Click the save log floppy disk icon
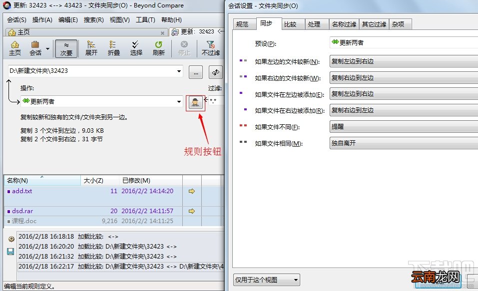The height and width of the screenshot is (291, 478). [x=10, y=252]
